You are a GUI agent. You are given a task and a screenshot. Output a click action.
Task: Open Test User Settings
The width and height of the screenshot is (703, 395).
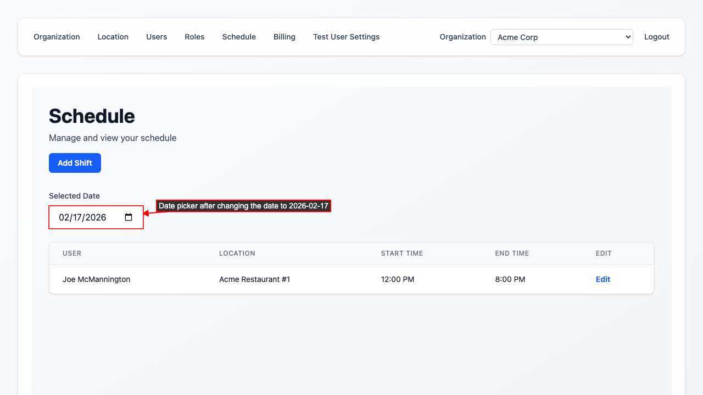coord(346,37)
